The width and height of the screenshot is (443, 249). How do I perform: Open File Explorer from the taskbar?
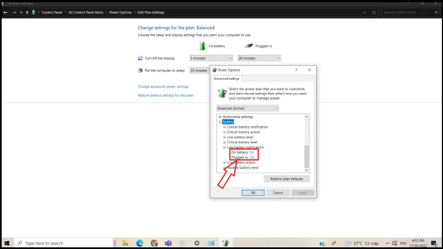126,243
